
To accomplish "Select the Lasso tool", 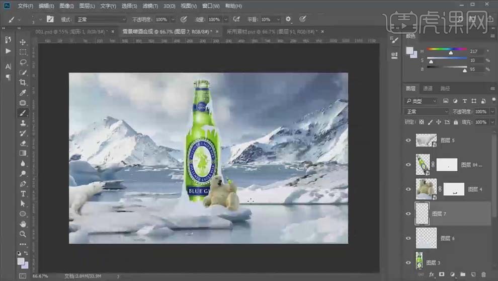I will tap(23, 62).
